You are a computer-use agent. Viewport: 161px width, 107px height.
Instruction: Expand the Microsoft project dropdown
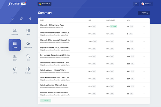[44, 4]
